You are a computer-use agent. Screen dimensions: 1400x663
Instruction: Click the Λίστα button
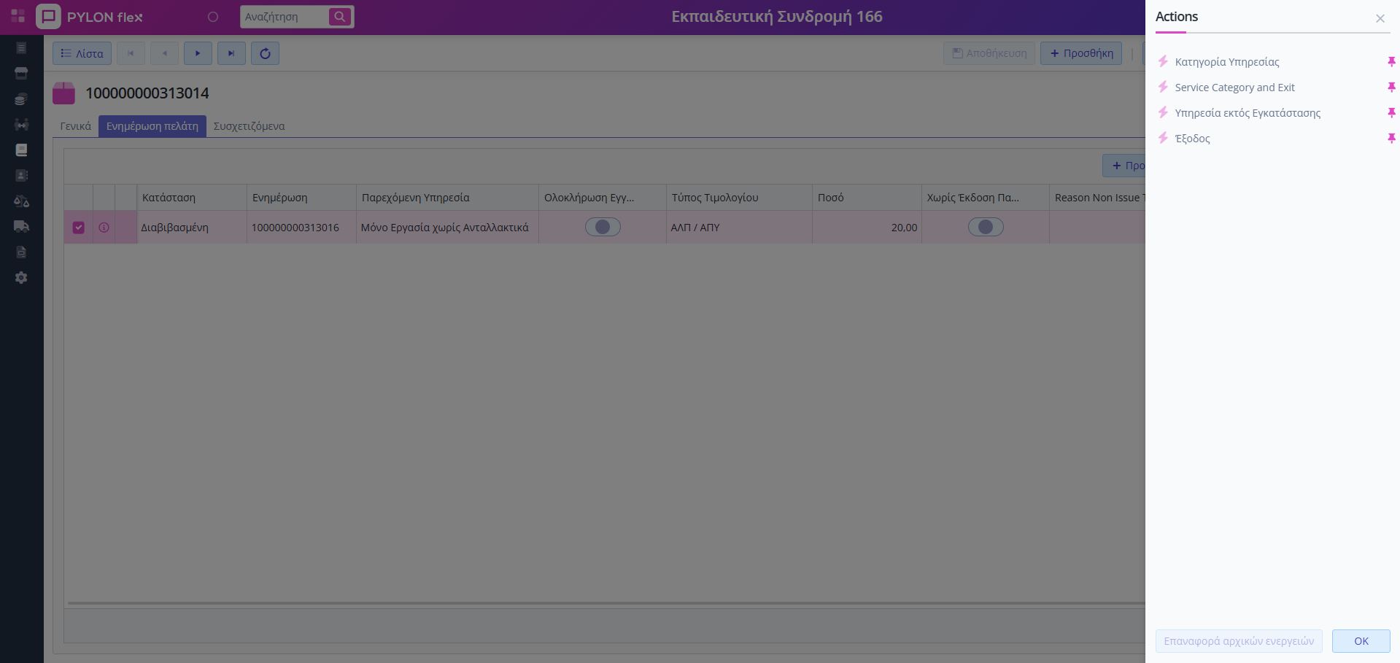(82, 53)
